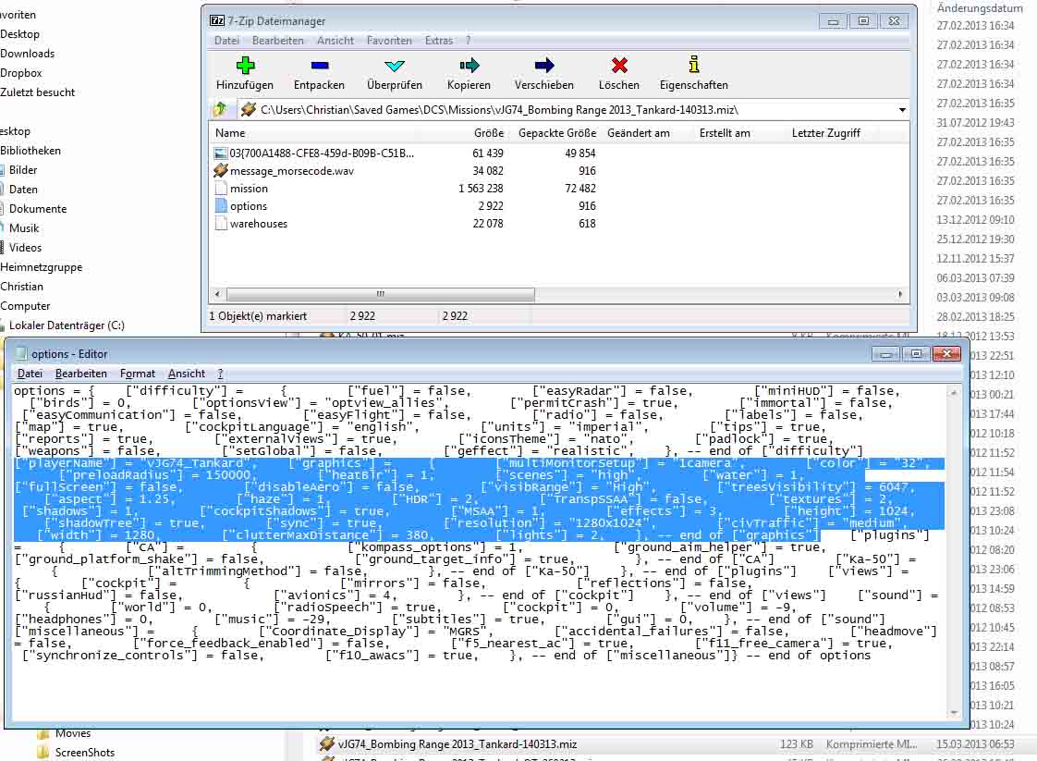This screenshot has width=1037, height=761.
Task: Select Lokaler Datenträger (C:) in sidebar
Action: [x=67, y=325]
